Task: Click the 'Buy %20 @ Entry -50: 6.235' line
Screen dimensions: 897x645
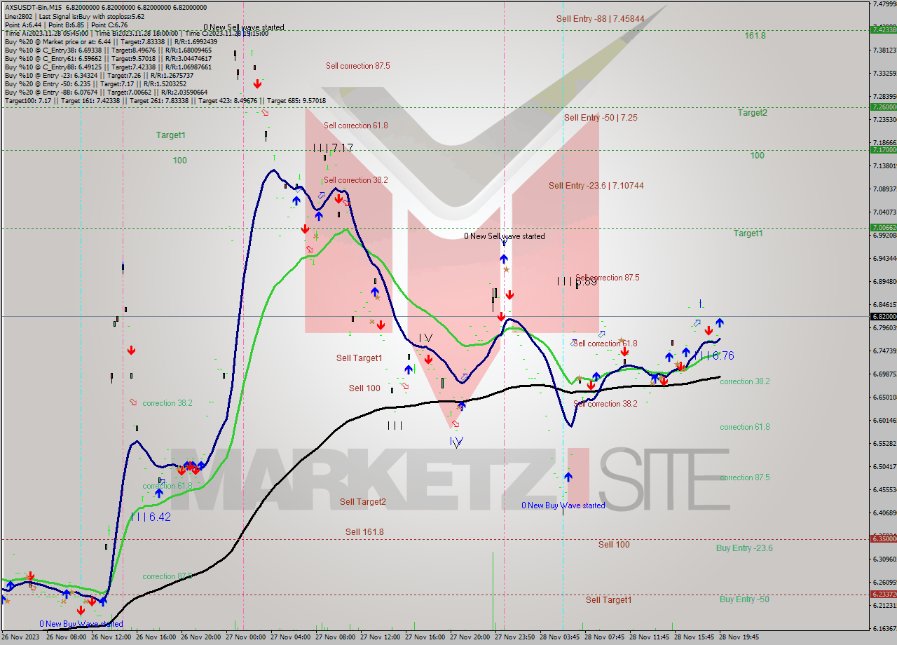Action: click(94, 83)
